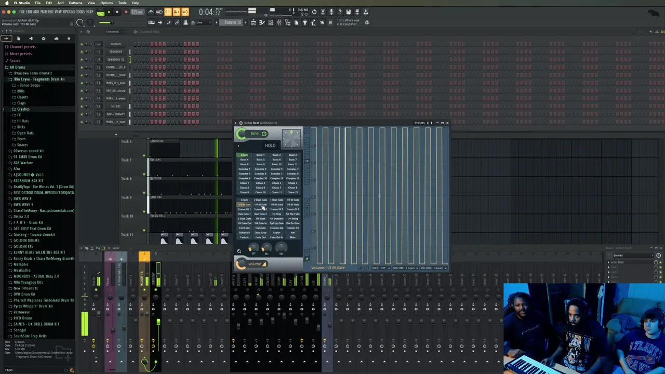Select the browser cloud tab icon
Viewport: 665px width, 374px height.
coord(56,38)
